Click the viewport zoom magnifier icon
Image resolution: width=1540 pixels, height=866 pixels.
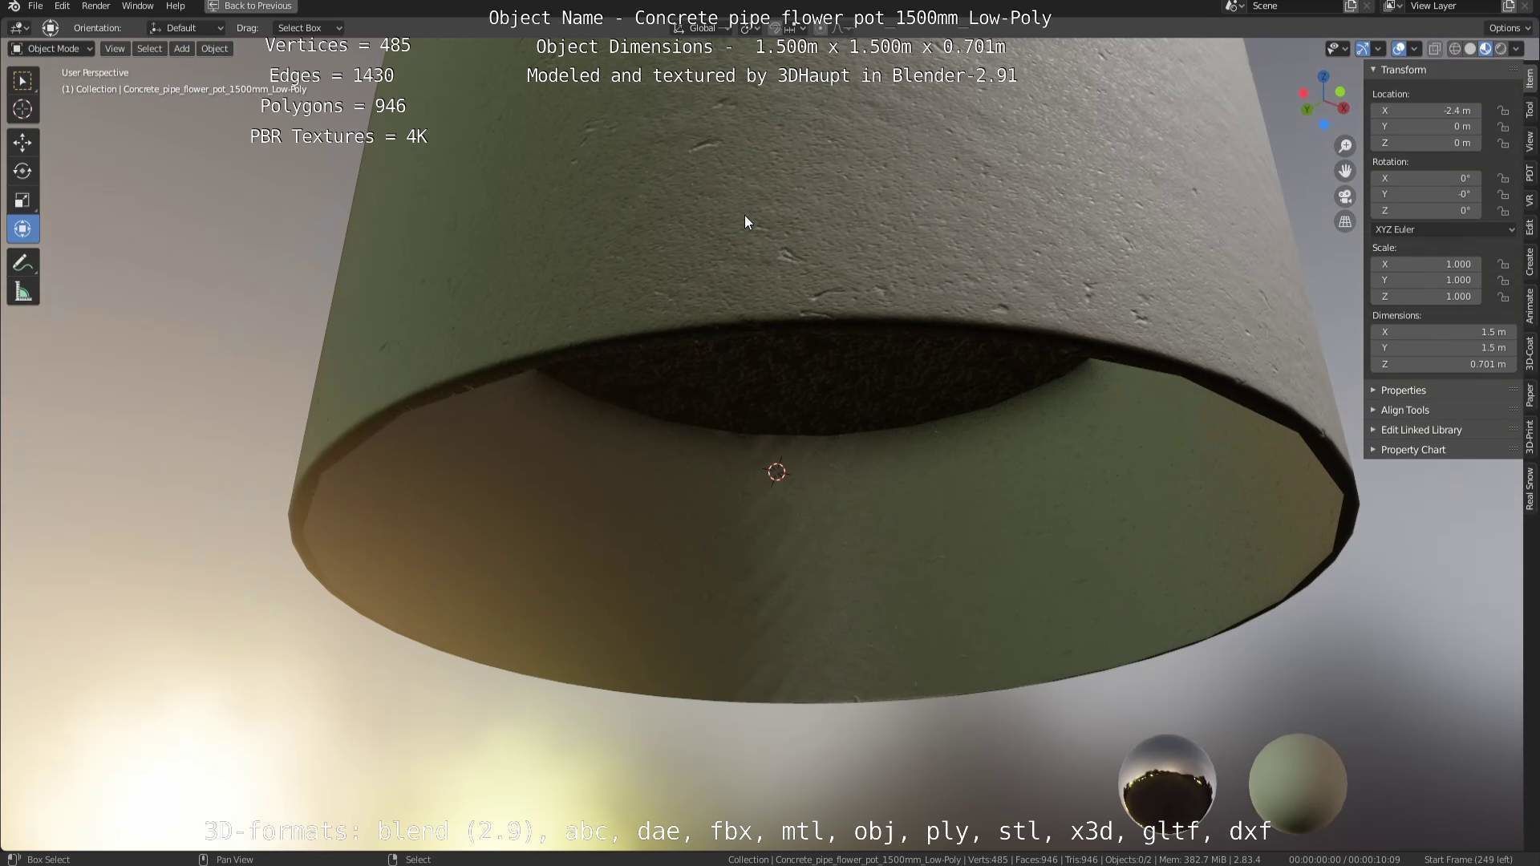1345,146
